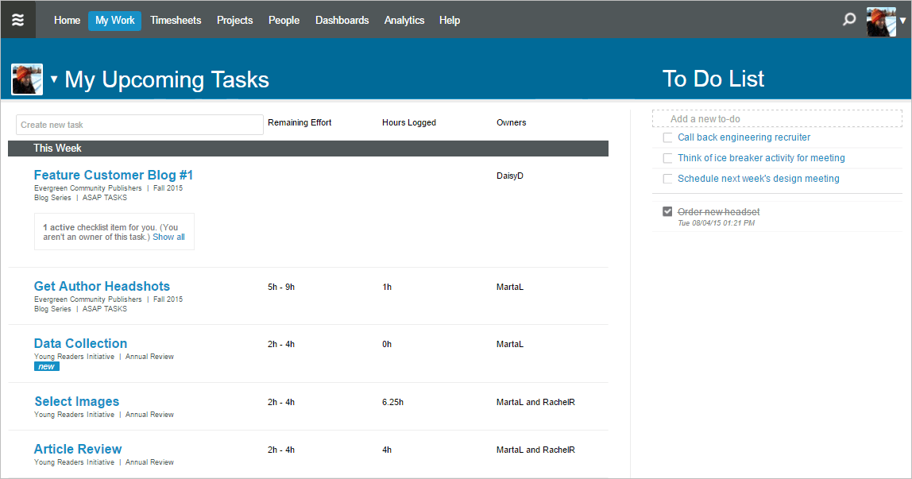912x479 pixels.
Task: Click the 'new' badge under Data Collection
Action: point(47,366)
